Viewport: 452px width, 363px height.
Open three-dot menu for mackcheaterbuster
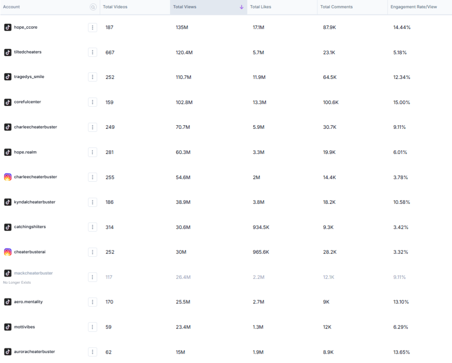point(92,277)
